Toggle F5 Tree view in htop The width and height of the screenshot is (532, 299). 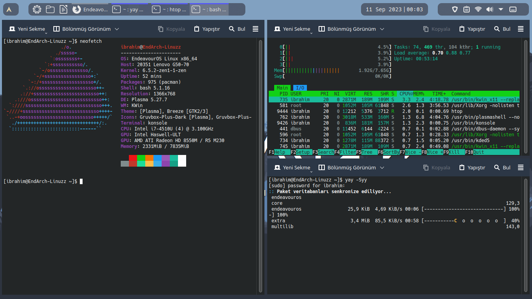coord(366,152)
